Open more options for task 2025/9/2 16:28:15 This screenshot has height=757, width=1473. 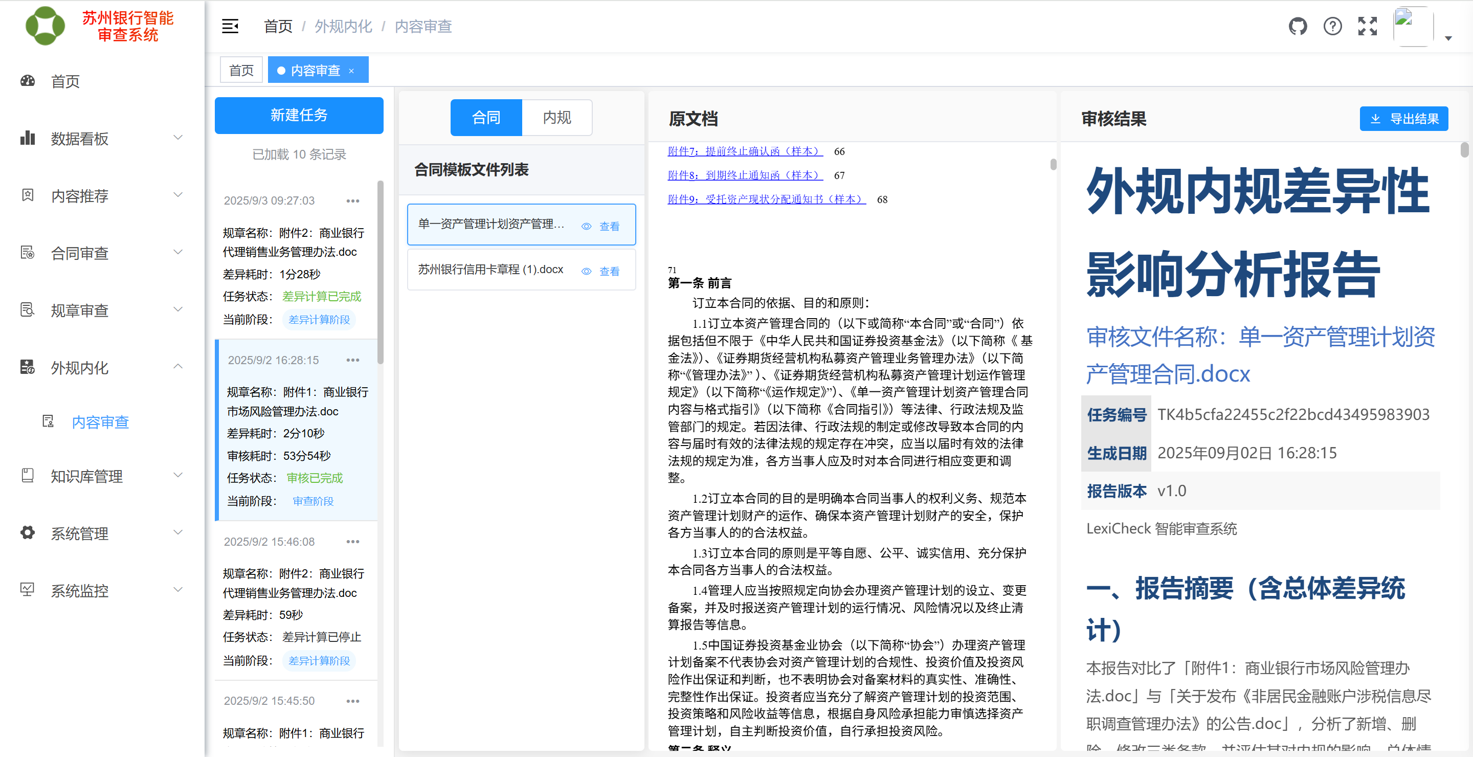[x=353, y=360]
